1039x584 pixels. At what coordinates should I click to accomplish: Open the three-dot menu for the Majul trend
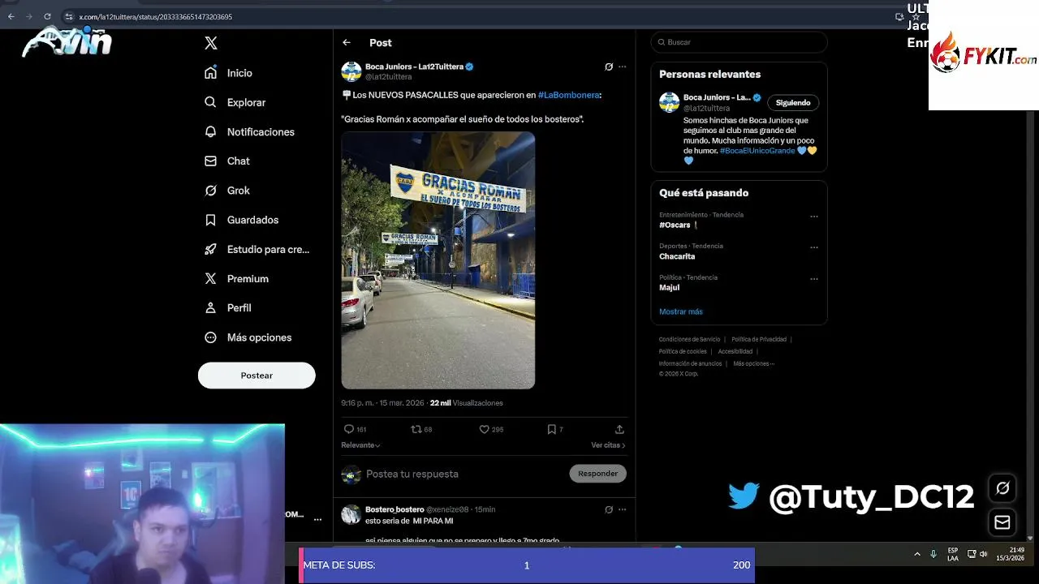(814, 279)
